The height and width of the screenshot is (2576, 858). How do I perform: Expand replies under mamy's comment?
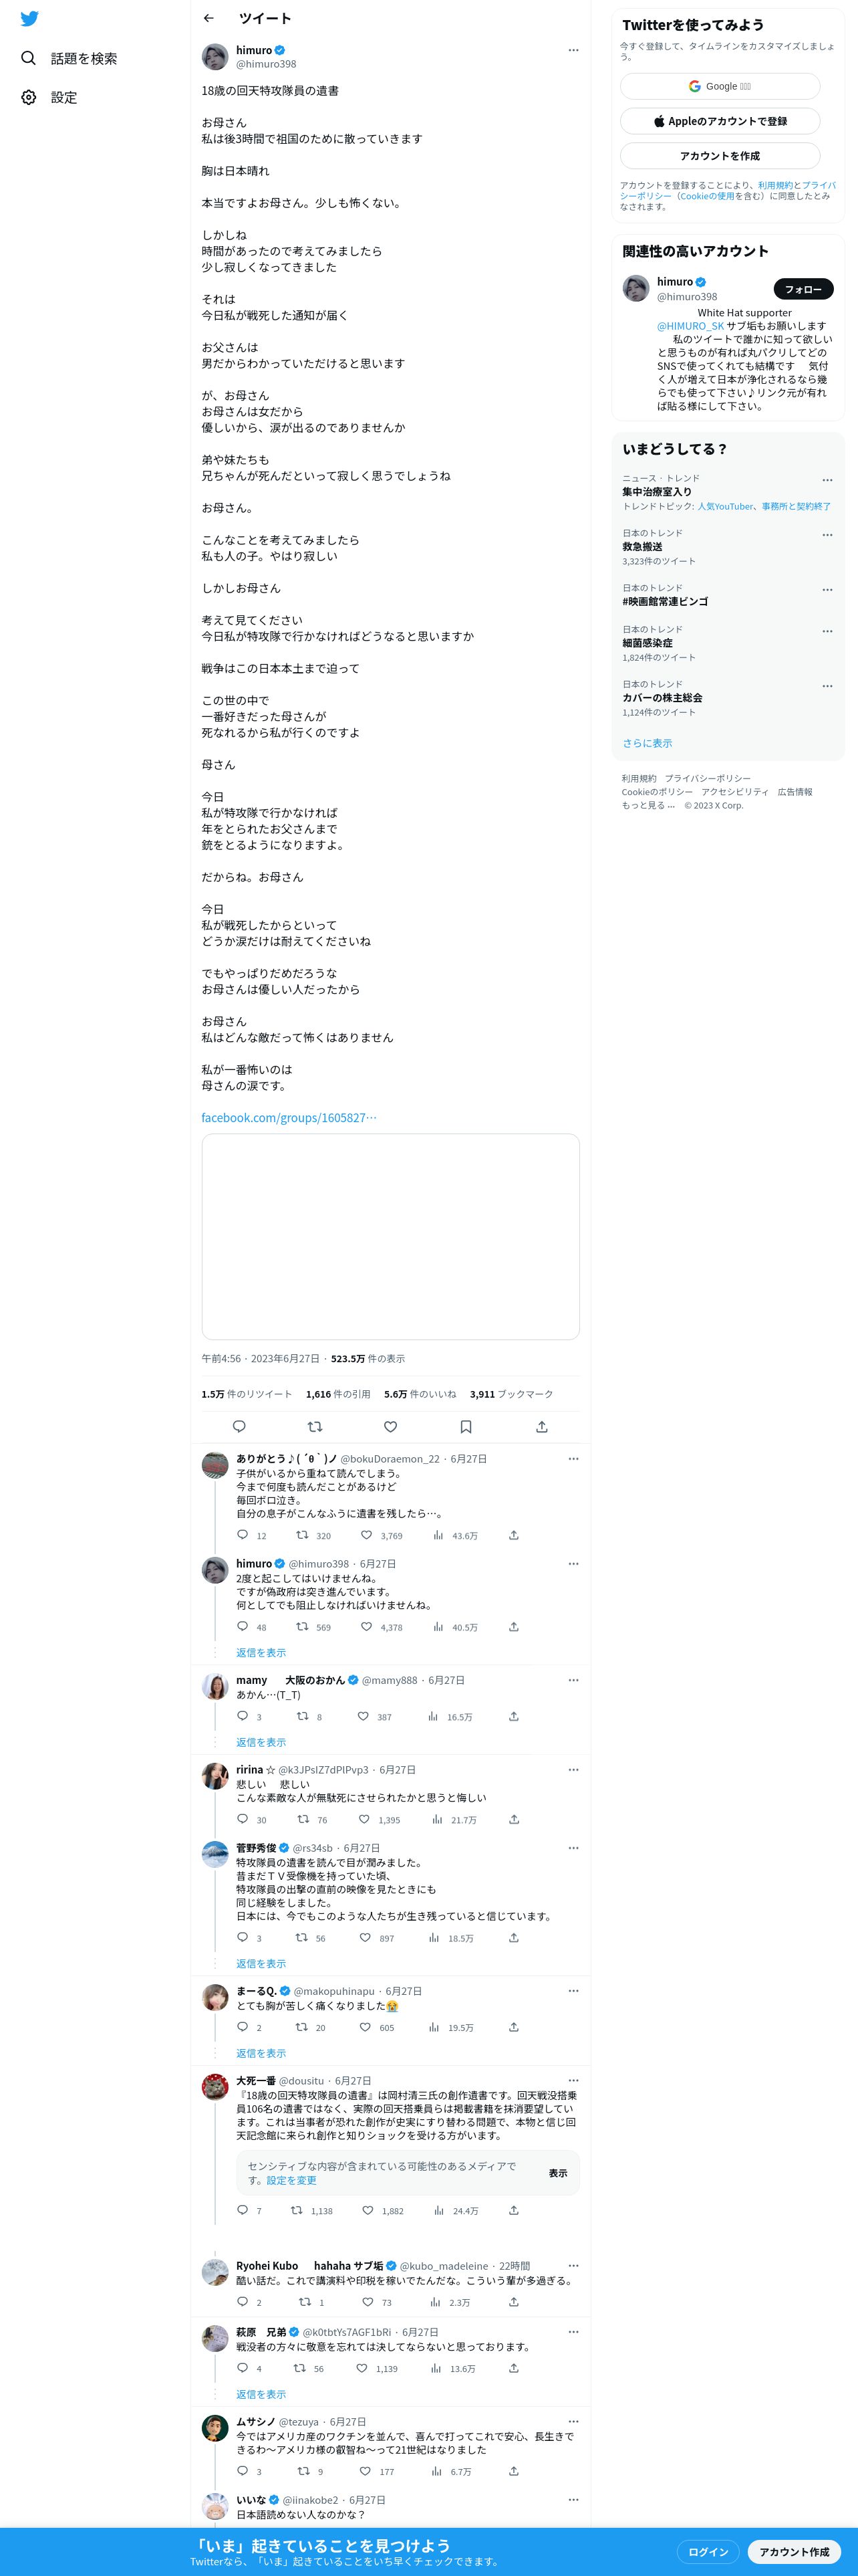[x=261, y=1741]
